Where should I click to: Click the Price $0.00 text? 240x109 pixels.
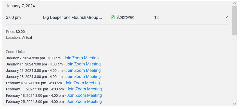(x=15, y=32)
